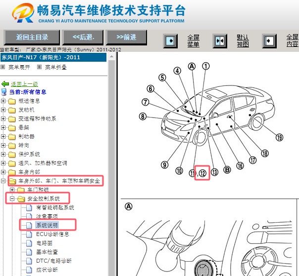Expand the 转向 folder node
Viewport: 299px width, 276px height.
(x=3, y=145)
